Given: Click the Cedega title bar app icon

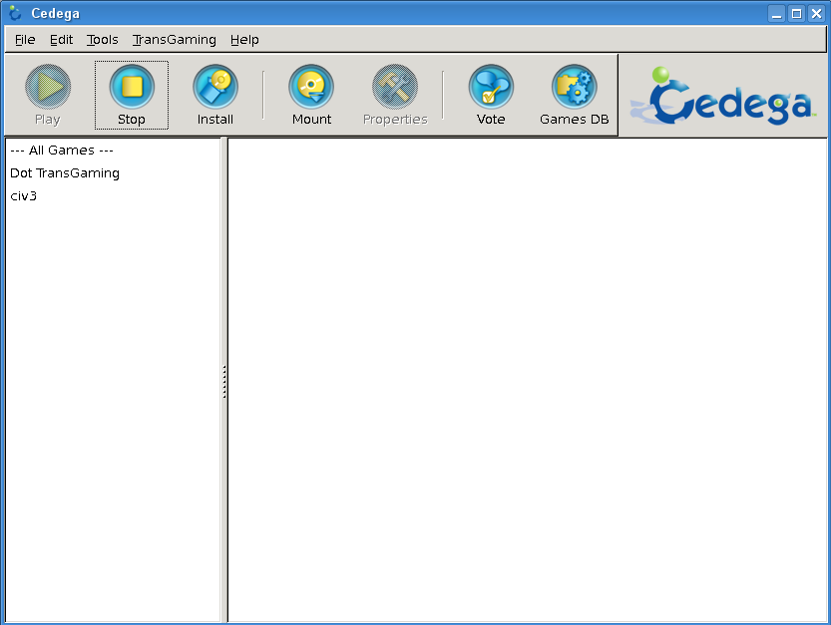Looking at the screenshot, I should [15, 13].
